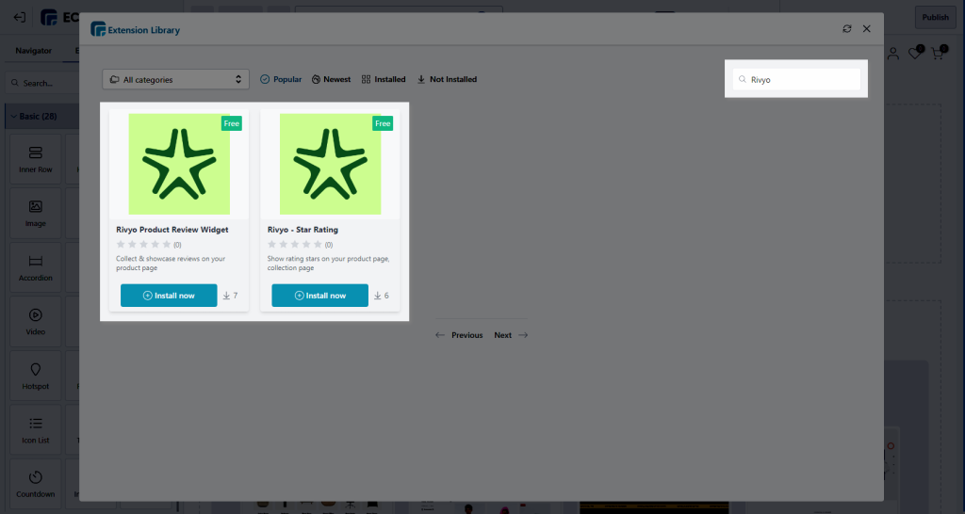Open the shopping cart icon
The height and width of the screenshot is (514, 965).
click(938, 54)
